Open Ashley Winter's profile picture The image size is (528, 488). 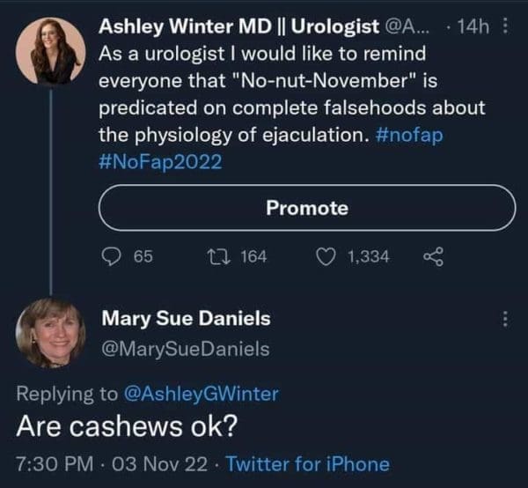[x=51, y=52]
